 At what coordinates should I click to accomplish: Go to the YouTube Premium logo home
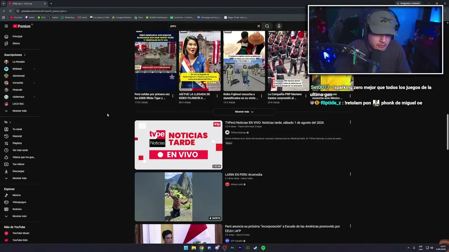tap(22, 26)
